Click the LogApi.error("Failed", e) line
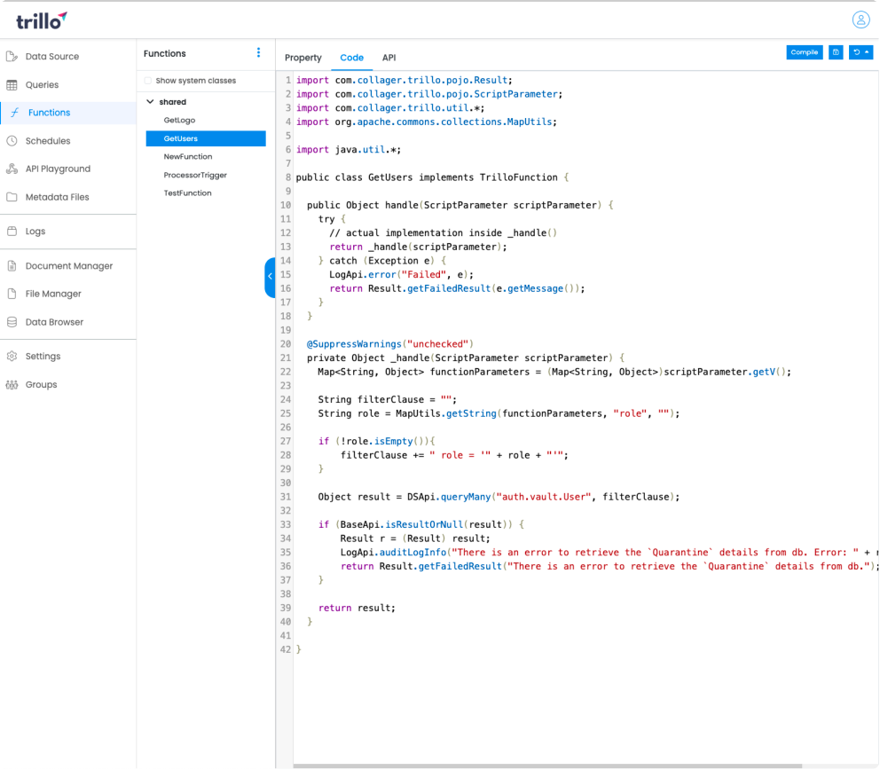 point(401,274)
